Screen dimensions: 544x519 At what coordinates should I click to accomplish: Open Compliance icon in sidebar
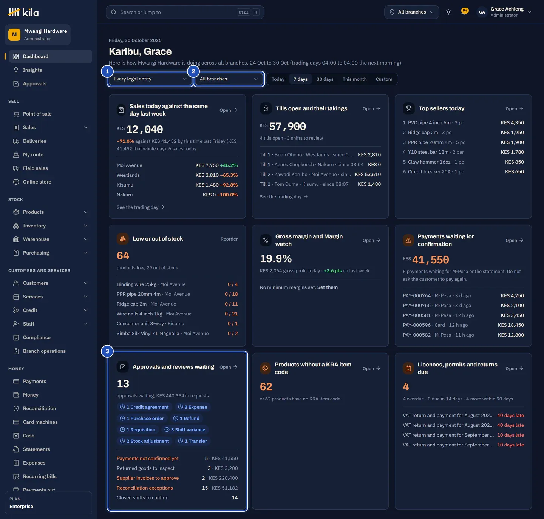(x=16, y=337)
